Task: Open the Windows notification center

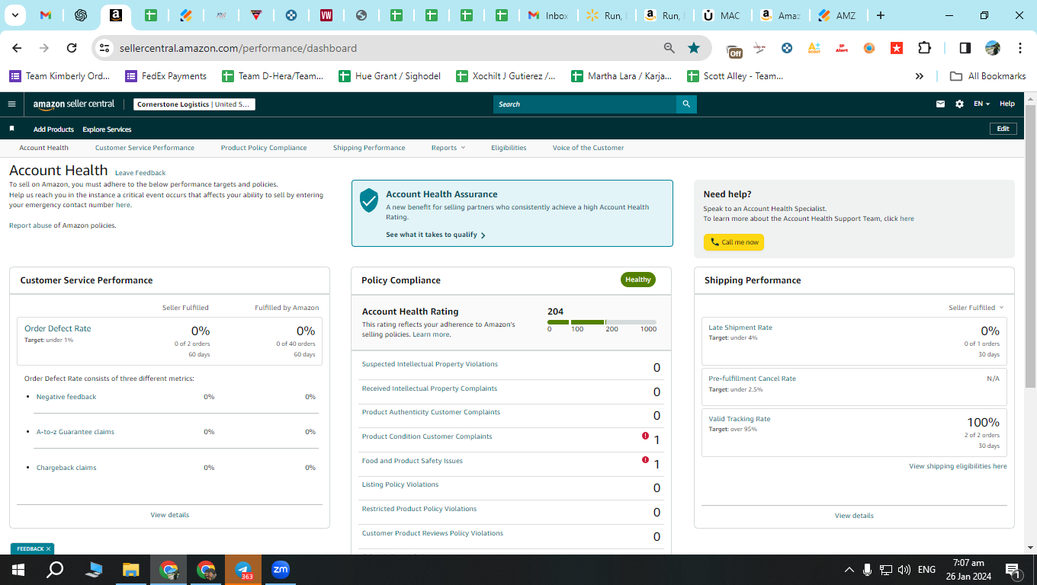Action: pyautogui.click(x=1013, y=570)
